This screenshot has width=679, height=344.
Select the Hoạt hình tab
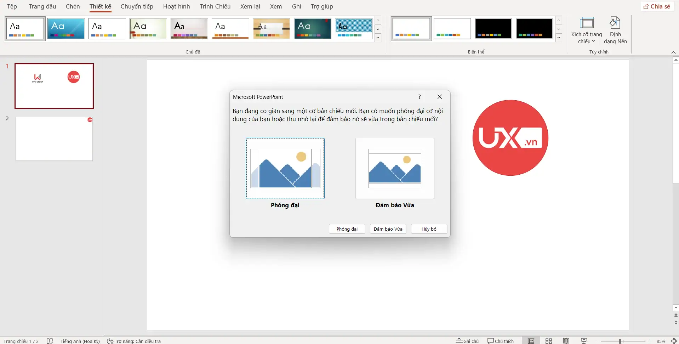click(x=177, y=6)
